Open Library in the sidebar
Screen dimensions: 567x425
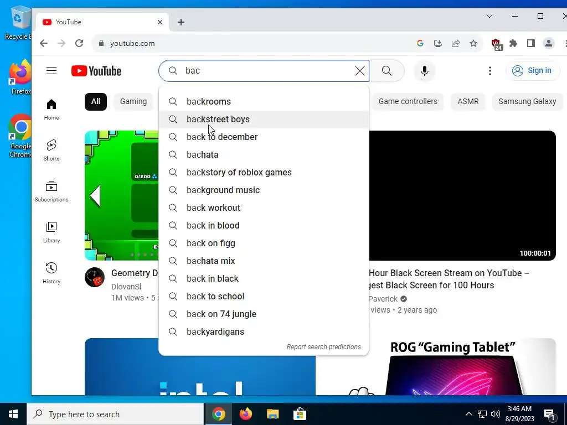pyautogui.click(x=51, y=232)
